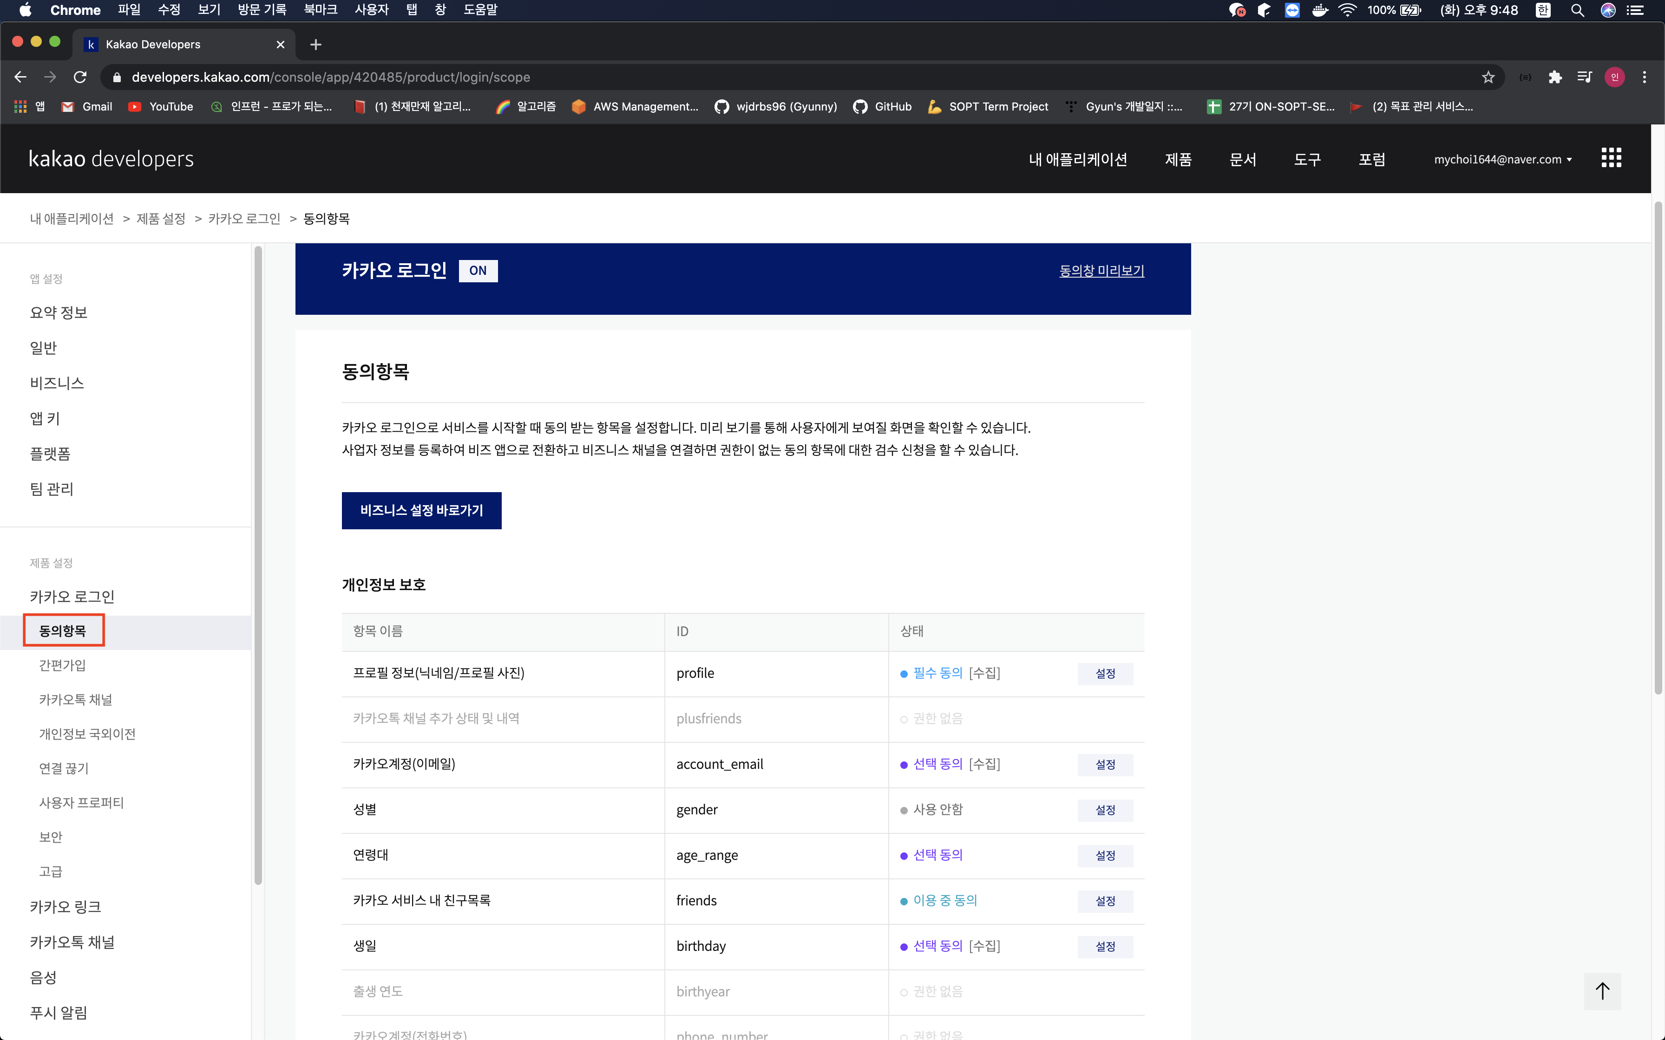Viewport: 1665px width, 1040px height.
Task: Click the Kakao Login ON status badge
Action: [x=478, y=270]
